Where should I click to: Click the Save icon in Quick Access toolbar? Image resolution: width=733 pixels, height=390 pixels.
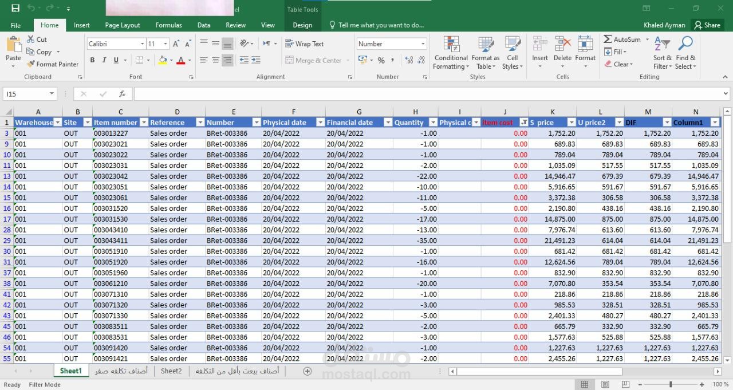coord(15,9)
